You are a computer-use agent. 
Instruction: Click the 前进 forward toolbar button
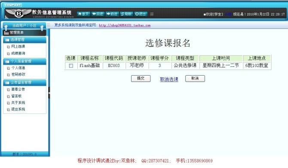(x=112, y=14)
